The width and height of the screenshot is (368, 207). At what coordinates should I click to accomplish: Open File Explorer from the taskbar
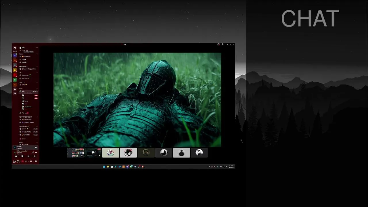pyautogui.click(x=108, y=166)
